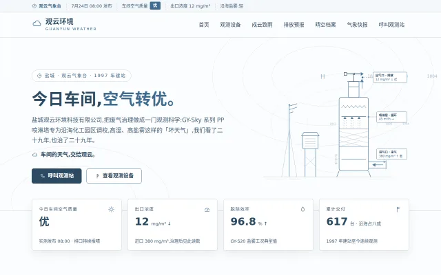Click the text 1997 年建站至今连续观测
The height and width of the screenshot is (275, 441).
[352, 241]
